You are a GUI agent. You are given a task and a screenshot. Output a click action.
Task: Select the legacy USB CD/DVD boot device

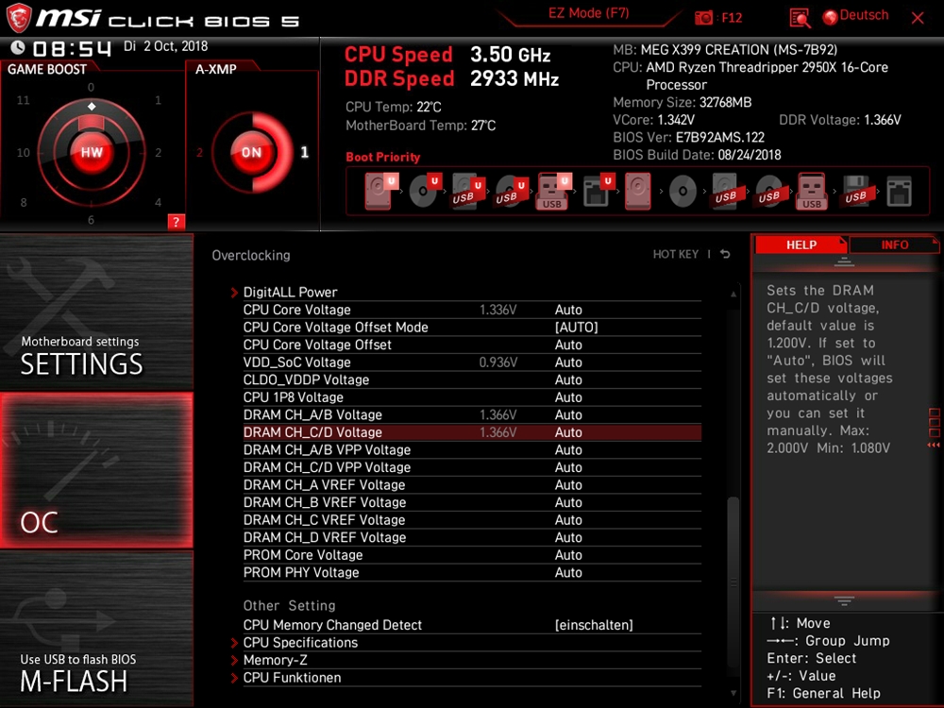(768, 191)
